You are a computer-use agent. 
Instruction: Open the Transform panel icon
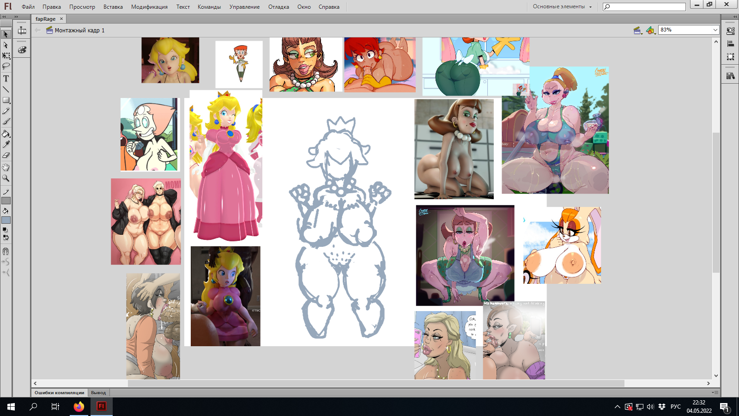[731, 57]
